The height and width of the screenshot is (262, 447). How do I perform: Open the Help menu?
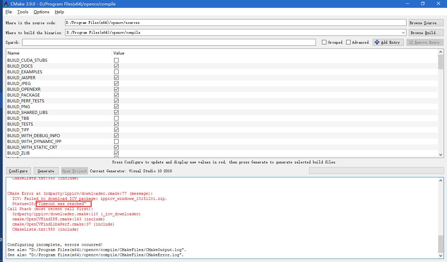pos(59,12)
